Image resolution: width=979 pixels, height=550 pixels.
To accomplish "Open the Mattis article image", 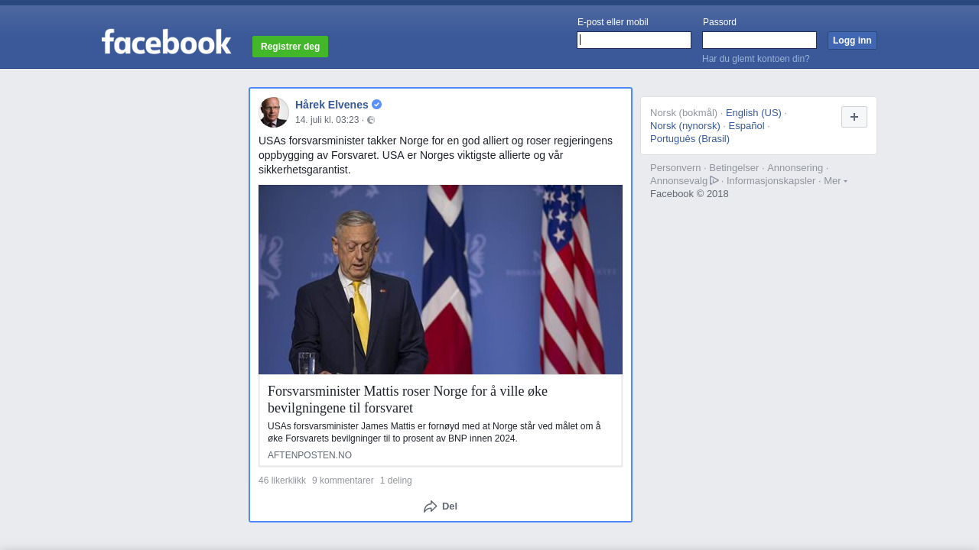I will [441, 280].
